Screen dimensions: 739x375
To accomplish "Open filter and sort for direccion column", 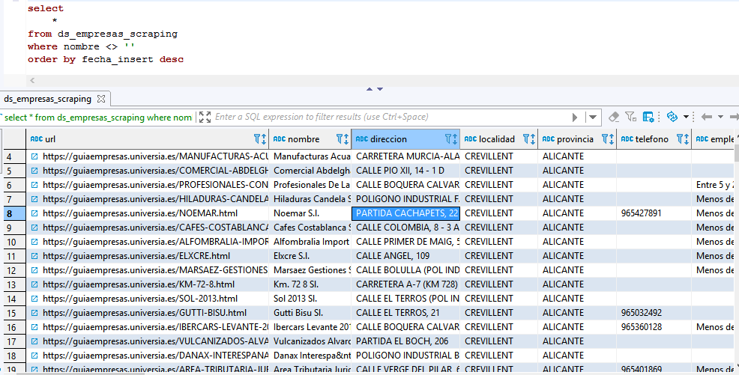I will 451,138.
